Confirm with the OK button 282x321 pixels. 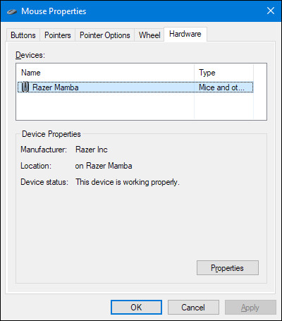click(x=136, y=307)
